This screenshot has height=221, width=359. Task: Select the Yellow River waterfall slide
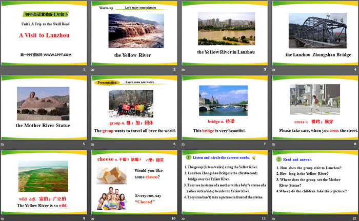(x=134, y=33)
